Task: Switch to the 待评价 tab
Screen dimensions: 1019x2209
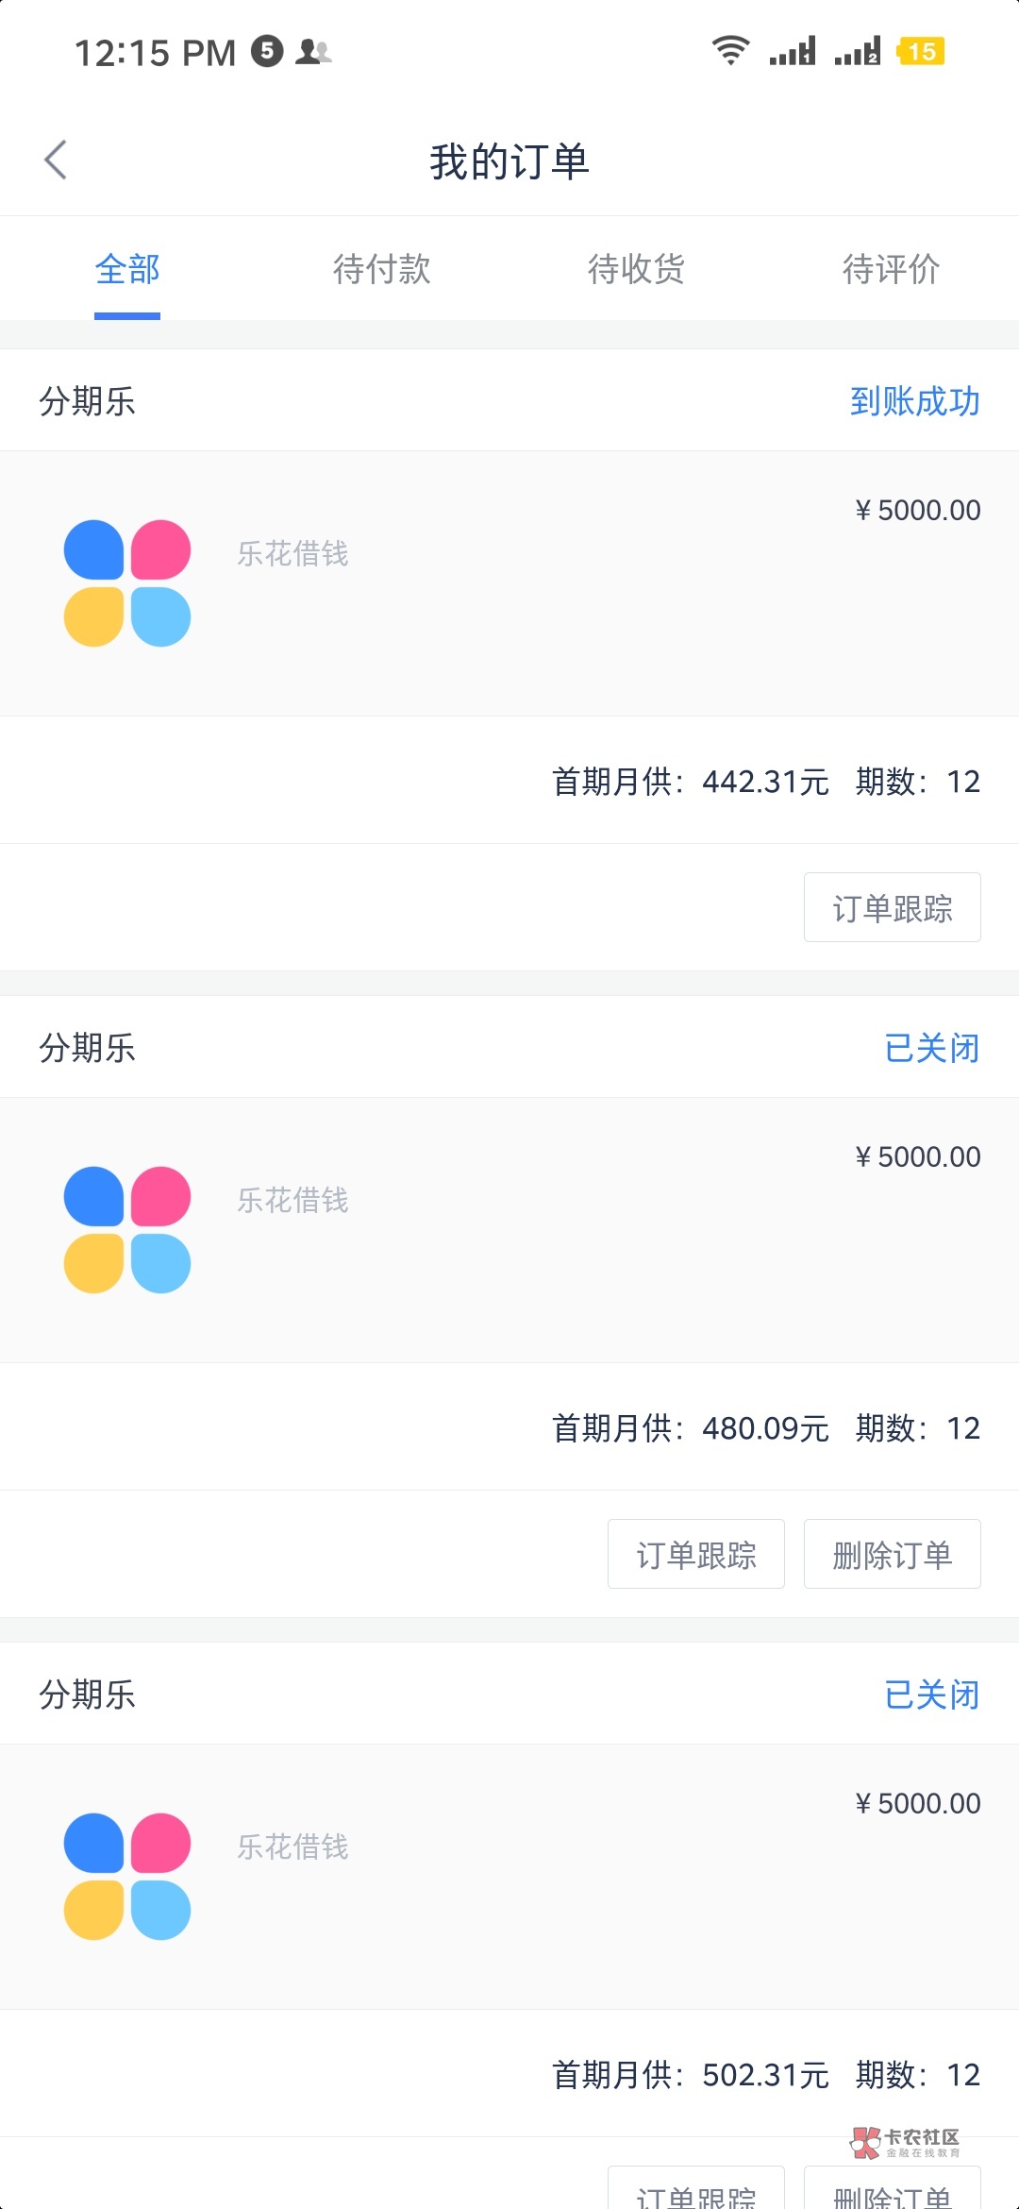Action: [892, 269]
